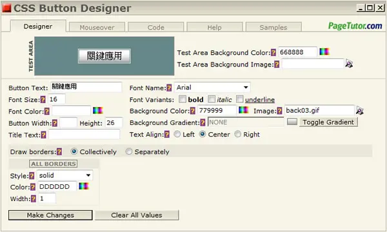Enable the underline font variant checkbox
The height and width of the screenshot is (232, 387).
pos(240,99)
